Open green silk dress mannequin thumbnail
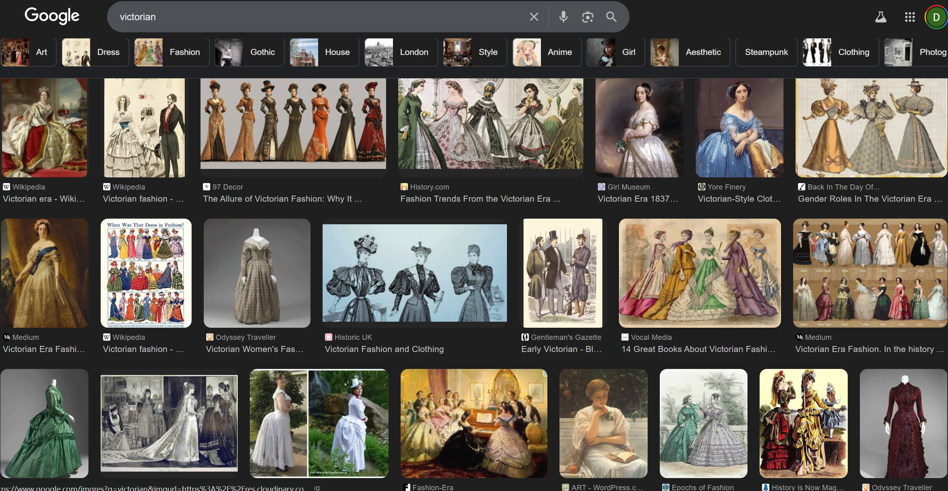Viewport: 948px width, 491px height. coord(44,423)
